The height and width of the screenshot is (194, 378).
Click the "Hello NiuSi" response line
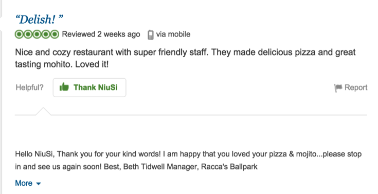click(188, 154)
